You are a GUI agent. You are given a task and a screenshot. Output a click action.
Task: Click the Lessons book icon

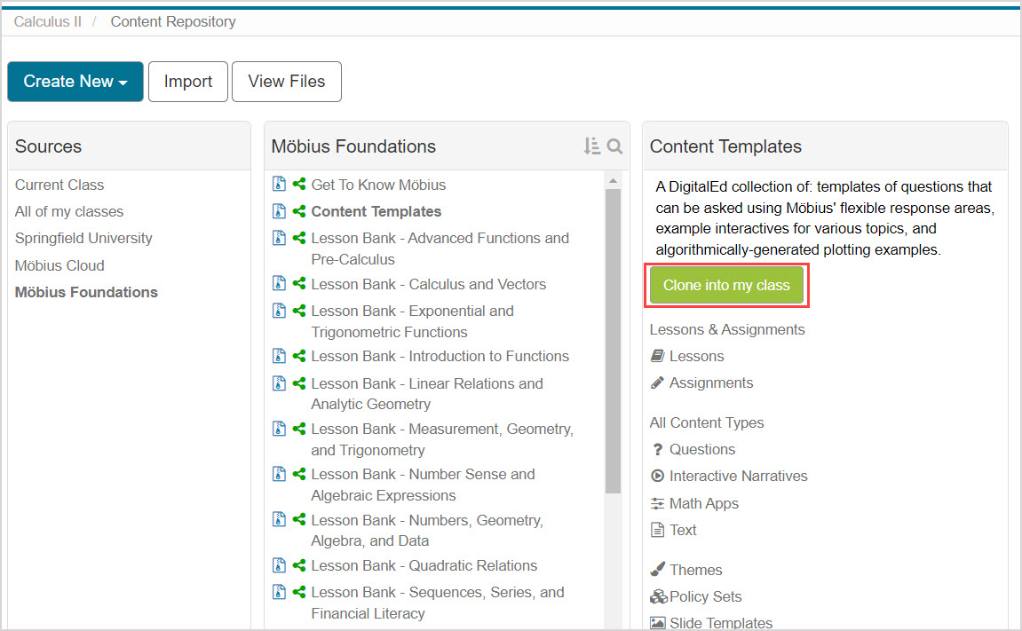(657, 356)
